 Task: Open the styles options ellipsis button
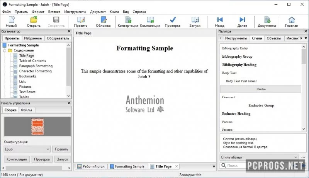303,157
